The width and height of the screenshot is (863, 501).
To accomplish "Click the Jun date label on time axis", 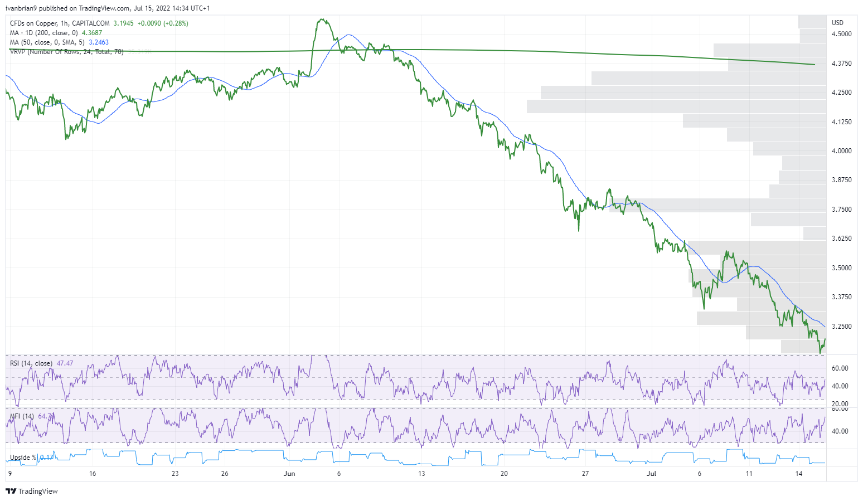I will click(x=289, y=474).
